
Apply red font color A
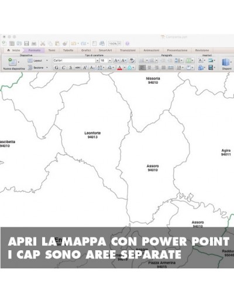[x=120, y=67]
